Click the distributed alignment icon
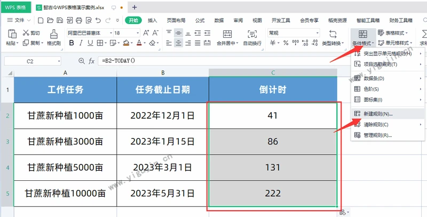Viewport: 427px width, 217px height. pos(207,43)
